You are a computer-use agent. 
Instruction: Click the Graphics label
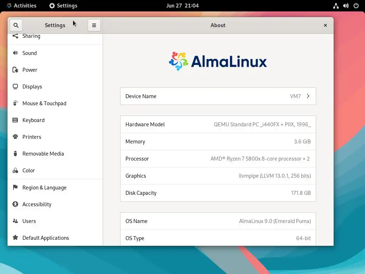[x=136, y=176]
